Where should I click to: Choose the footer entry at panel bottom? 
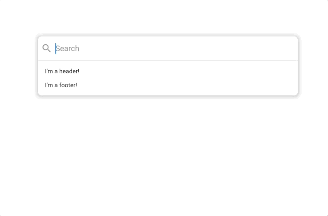pyautogui.click(x=61, y=85)
